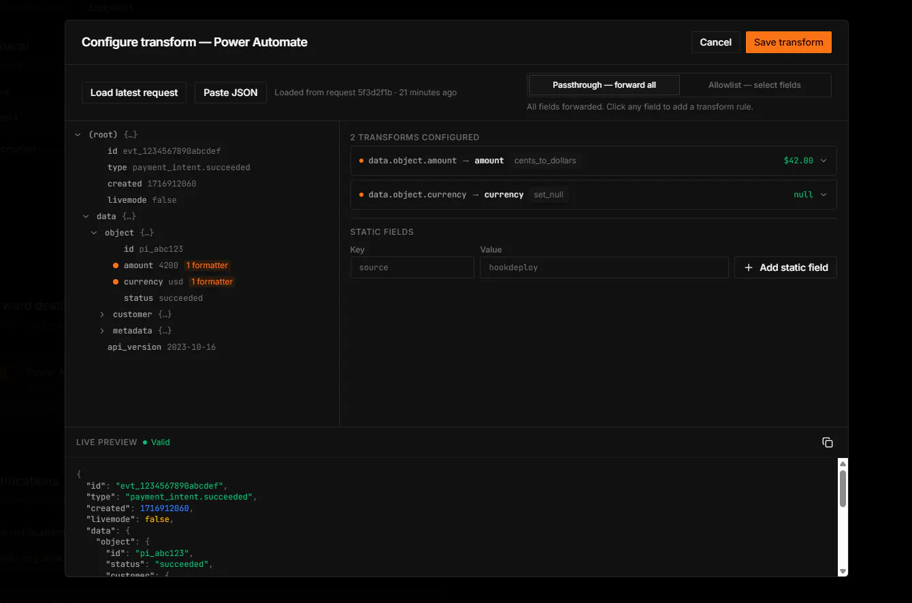Select the status succeeded tree row

(163, 298)
